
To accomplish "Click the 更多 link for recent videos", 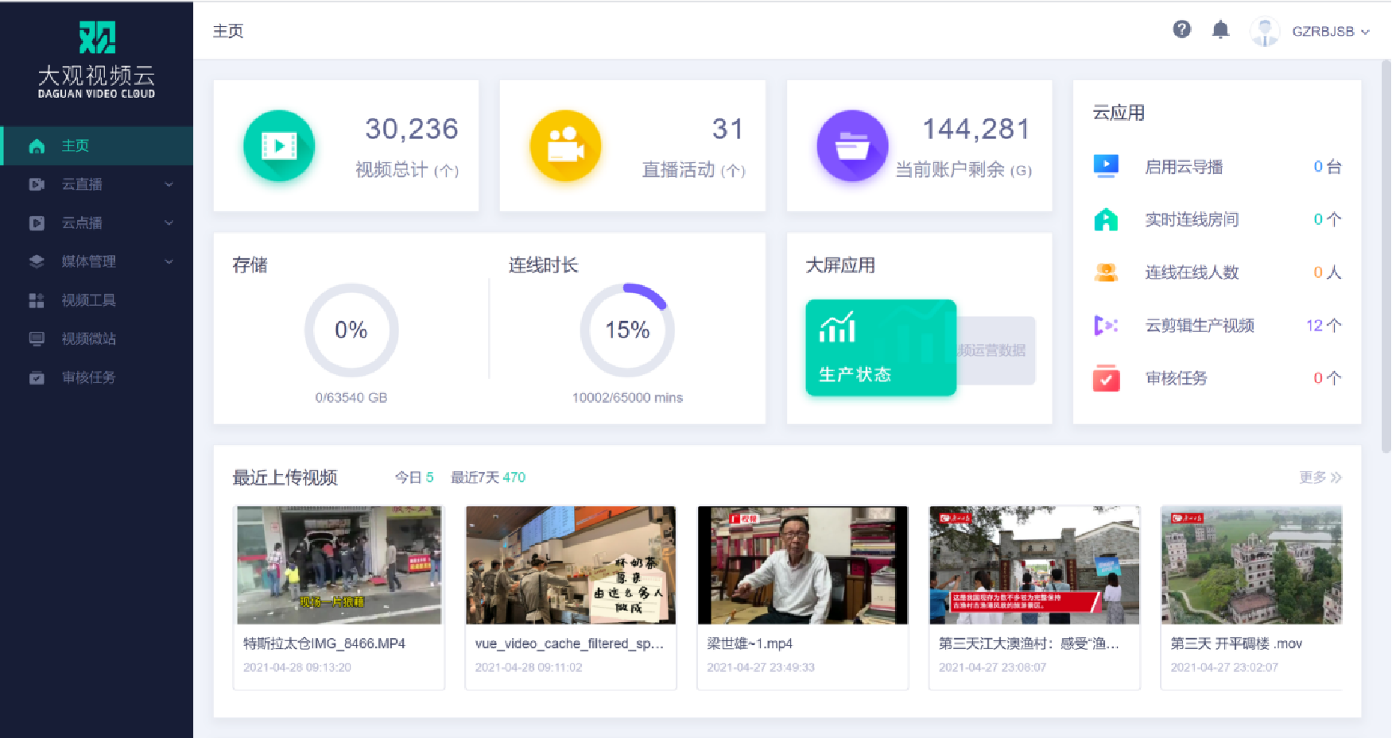I will (1320, 477).
